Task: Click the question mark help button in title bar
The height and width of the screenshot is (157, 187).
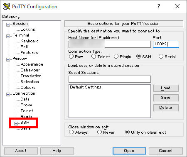Action: pyautogui.click(x=159, y=6)
